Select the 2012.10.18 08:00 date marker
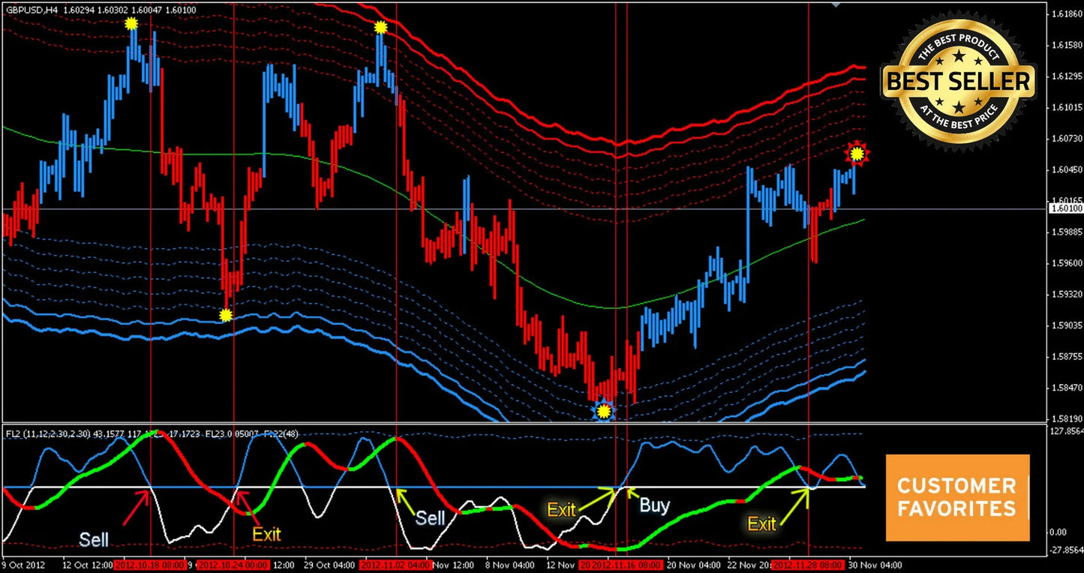1084x573 pixels. [x=150, y=565]
